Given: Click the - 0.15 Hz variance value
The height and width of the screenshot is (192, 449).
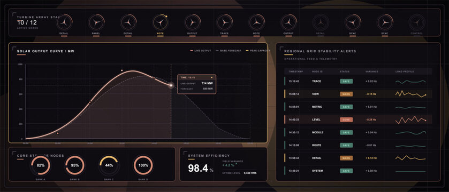Looking at the screenshot, I should pos(371,94).
